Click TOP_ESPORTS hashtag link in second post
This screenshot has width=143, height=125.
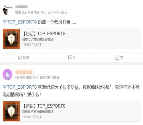tap(22, 87)
